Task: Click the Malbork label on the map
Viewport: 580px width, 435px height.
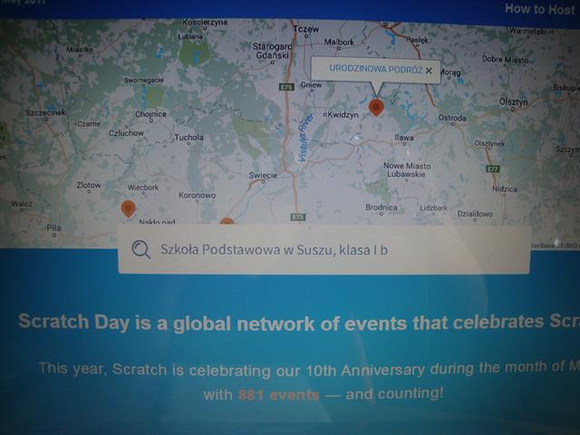Action: click(x=339, y=43)
